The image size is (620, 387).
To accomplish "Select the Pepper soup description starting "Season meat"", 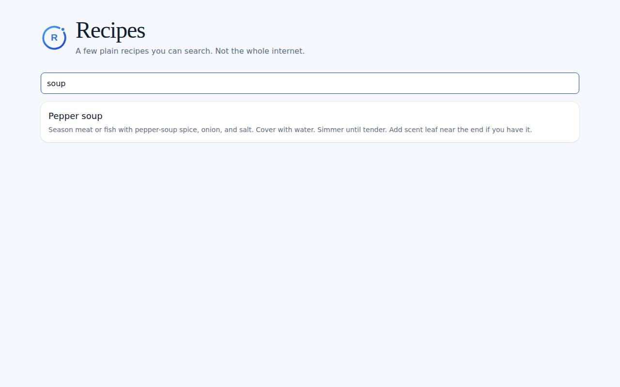I will pyautogui.click(x=290, y=130).
